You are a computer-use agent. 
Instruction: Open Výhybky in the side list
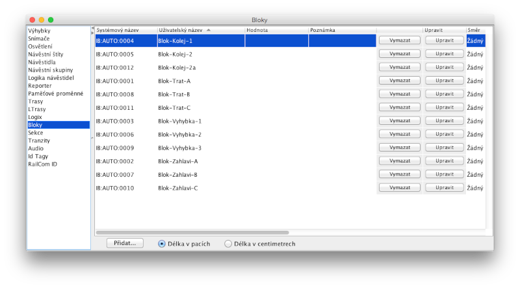tap(39, 31)
